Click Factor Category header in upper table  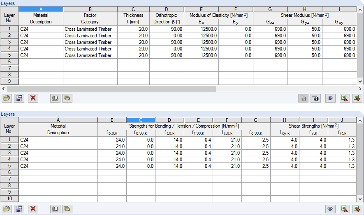click(x=90, y=18)
